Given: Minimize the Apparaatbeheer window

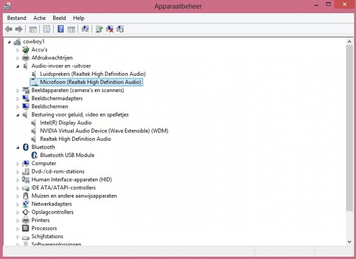Looking at the screenshot, I should pos(316,5).
